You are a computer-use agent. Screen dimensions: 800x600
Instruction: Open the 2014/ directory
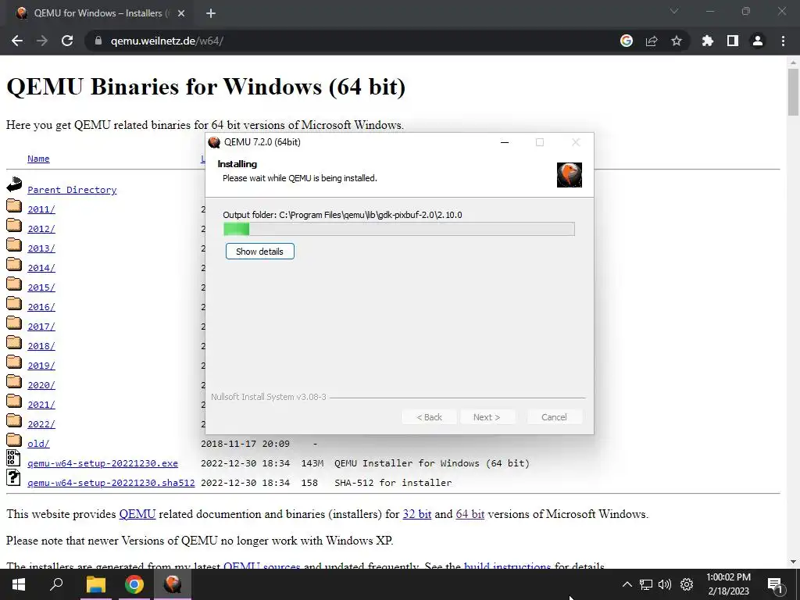tap(41, 268)
